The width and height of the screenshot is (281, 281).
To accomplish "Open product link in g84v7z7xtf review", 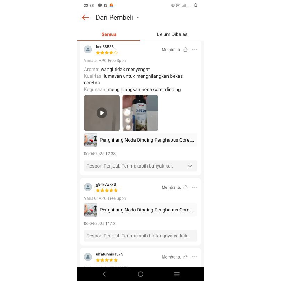I will [x=140, y=210].
